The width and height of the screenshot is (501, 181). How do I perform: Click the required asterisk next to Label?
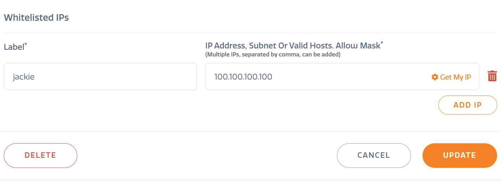26,44
